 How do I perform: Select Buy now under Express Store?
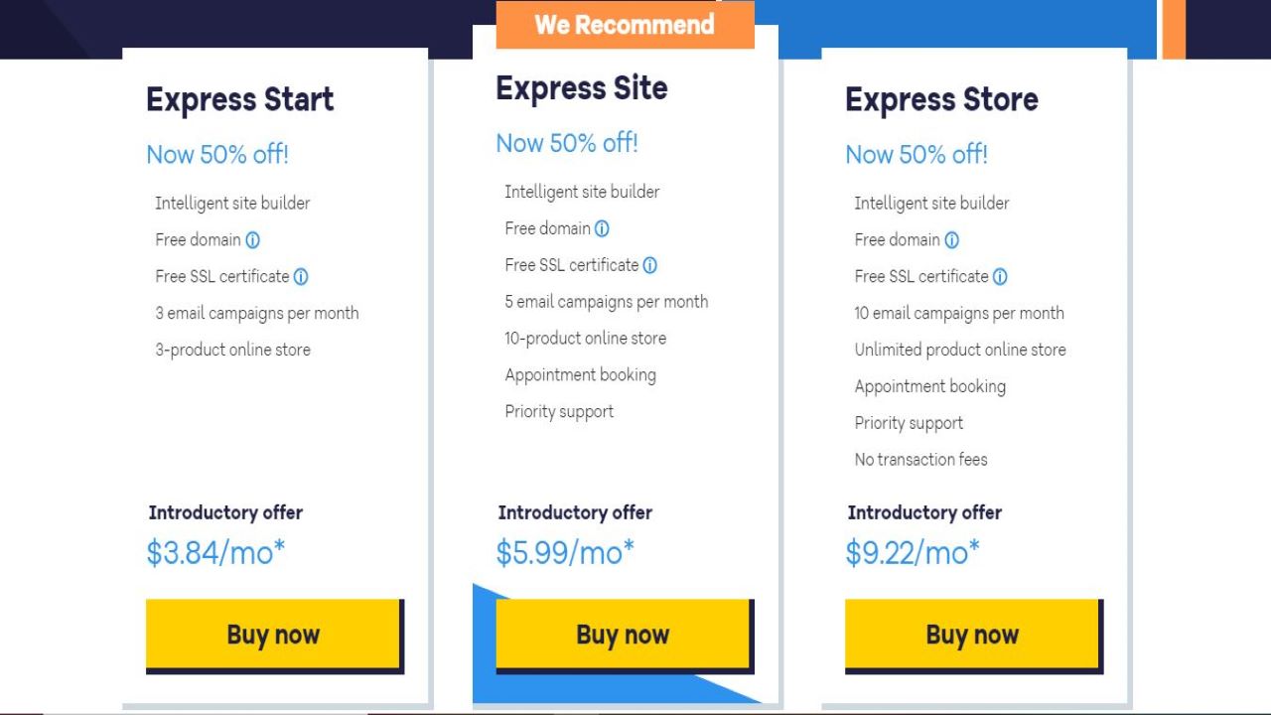pos(972,635)
